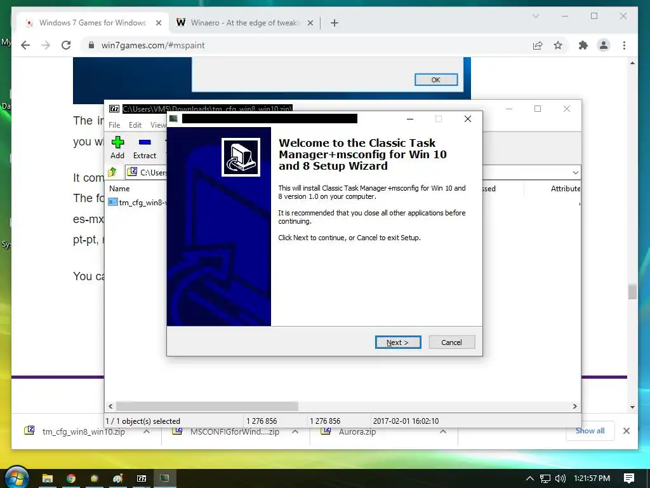Switch to setup wizard taskbar button
This screenshot has height=488, width=650.
tap(165, 478)
